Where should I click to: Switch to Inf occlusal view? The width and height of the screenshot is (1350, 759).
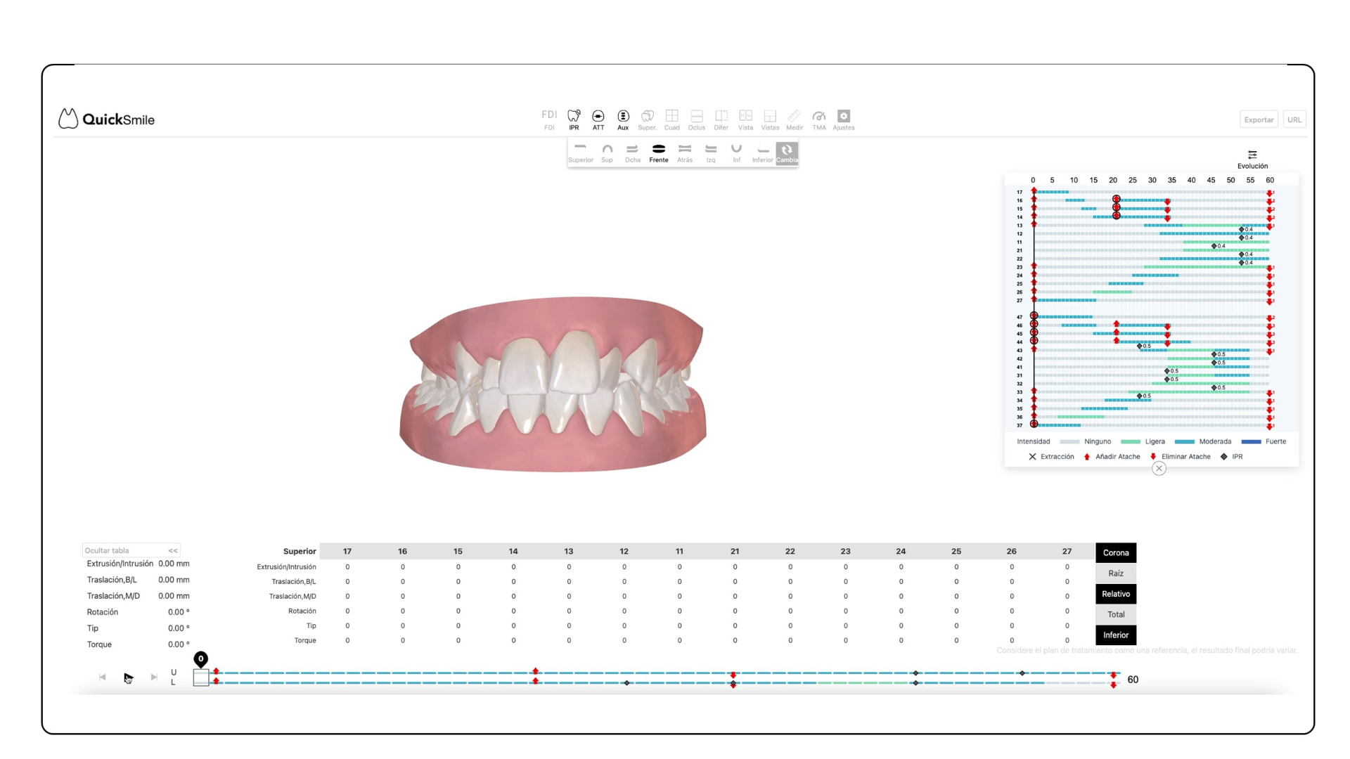[737, 153]
